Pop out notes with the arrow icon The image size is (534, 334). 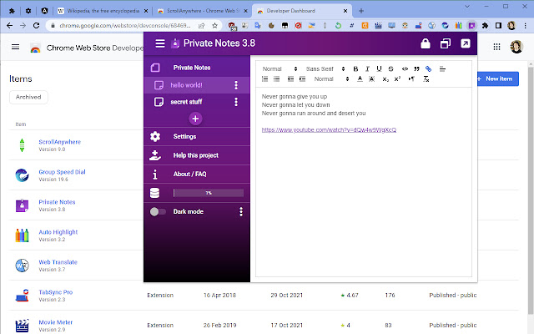[466, 43]
